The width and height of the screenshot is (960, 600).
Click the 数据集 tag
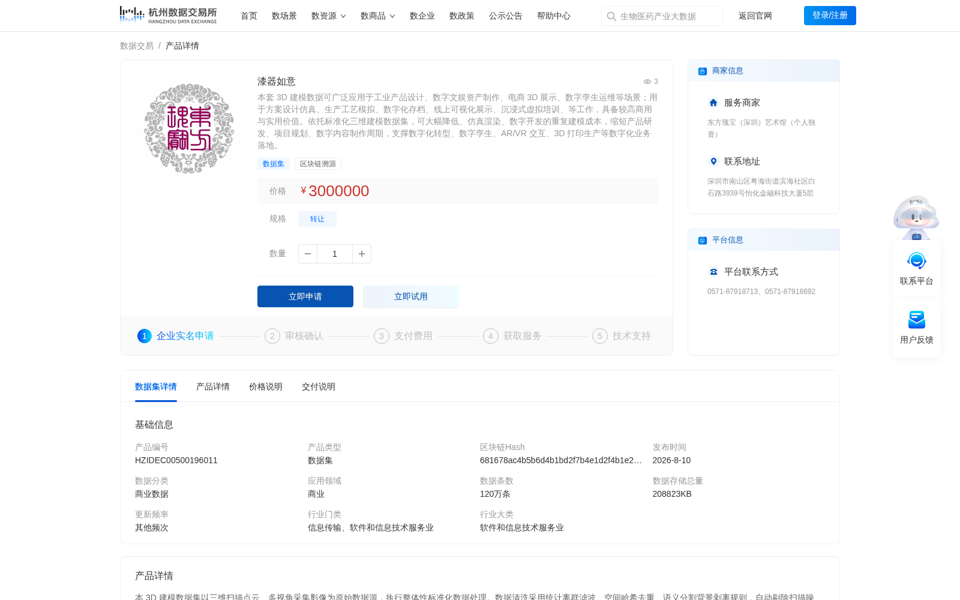[x=274, y=164]
